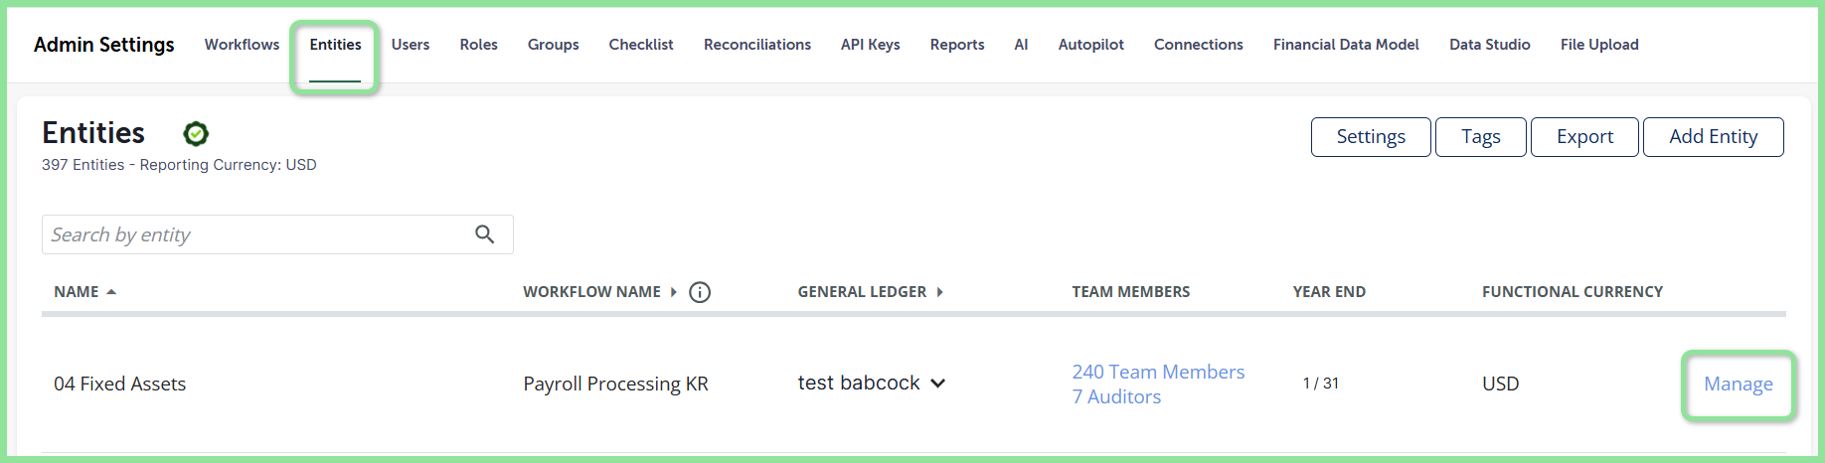Viewport: 1825px width, 463px height.
Task: Click the Year End column header
Action: click(x=1329, y=292)
